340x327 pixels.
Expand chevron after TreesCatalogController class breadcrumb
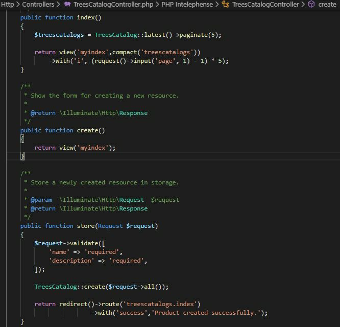(303, 4)
